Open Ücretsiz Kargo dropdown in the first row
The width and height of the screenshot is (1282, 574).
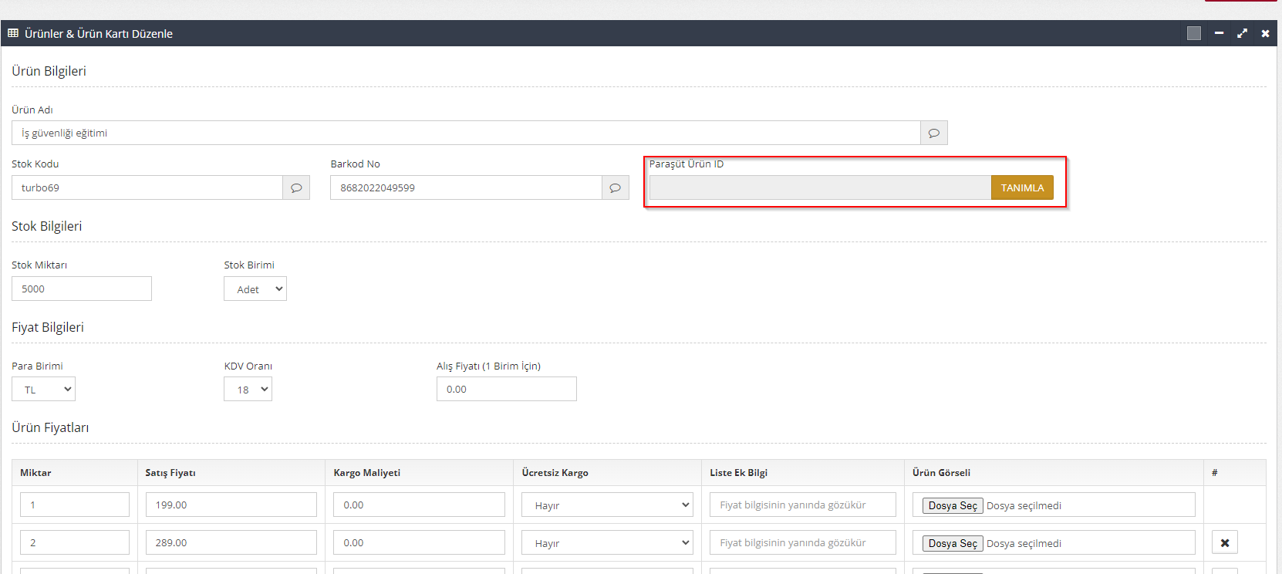[607, 505]
